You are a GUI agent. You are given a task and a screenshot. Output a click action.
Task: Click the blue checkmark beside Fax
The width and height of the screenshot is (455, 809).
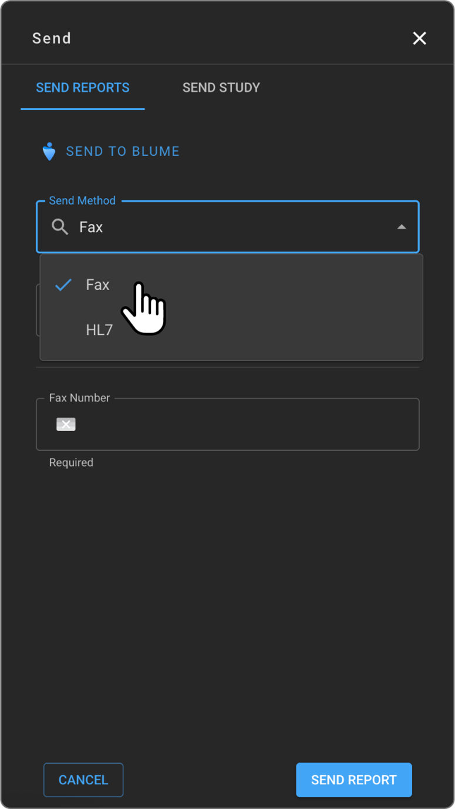[x=63, y=285]
